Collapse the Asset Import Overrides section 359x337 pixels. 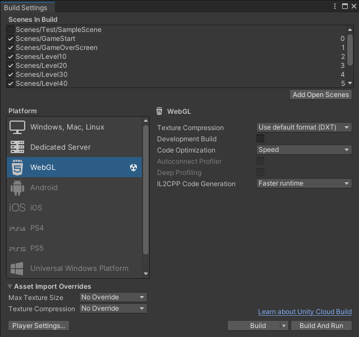click(10, 286)
